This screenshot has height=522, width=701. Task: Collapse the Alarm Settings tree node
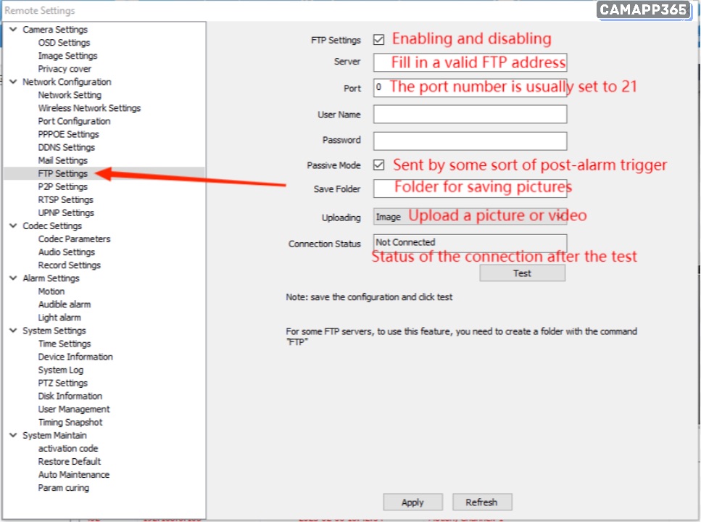pyautogui.click(x=14, y=278)
